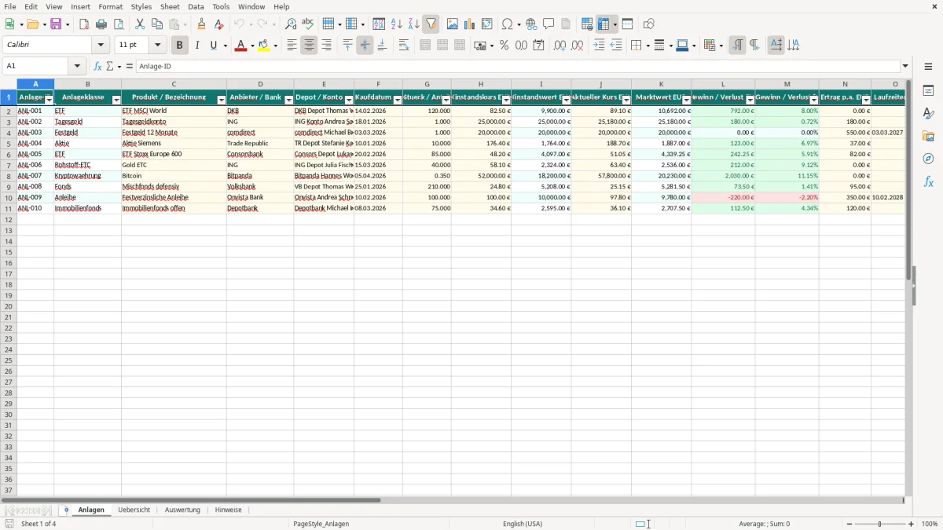Viewport: 943px width, 530px height.
Task: Click the Insert Image icon
Action: pyautogui.click(x=453, y=24)
